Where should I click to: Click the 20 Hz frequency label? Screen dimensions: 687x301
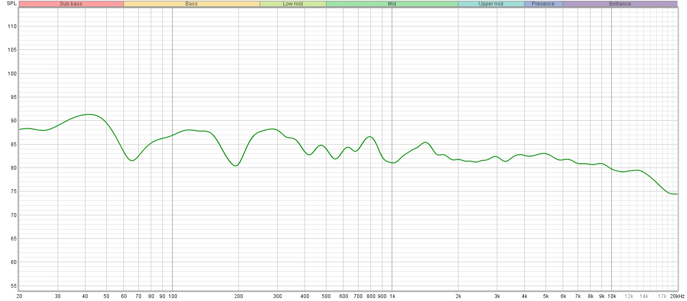[x=19, y=296]
